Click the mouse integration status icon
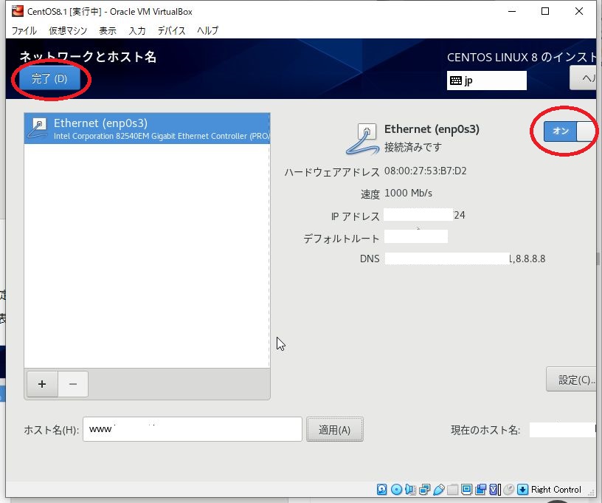 pyautogui.click(x=509, y=489)
